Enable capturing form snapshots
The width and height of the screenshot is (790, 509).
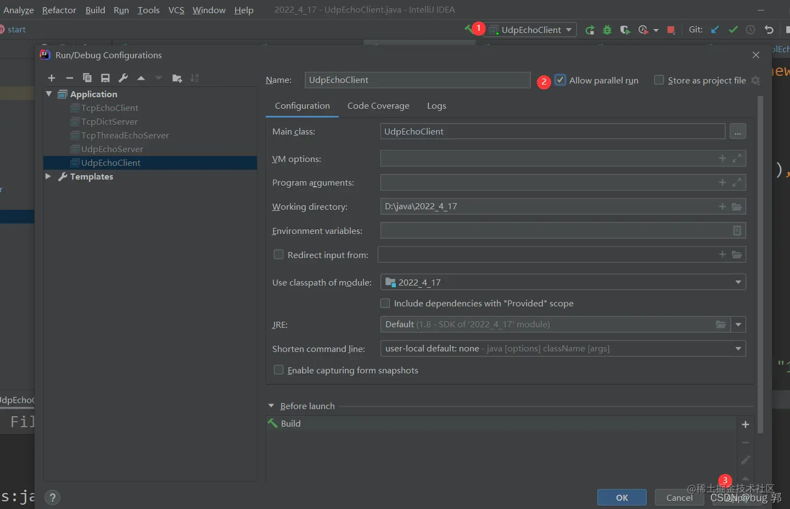pyautogui.click(x=278, y=370)
